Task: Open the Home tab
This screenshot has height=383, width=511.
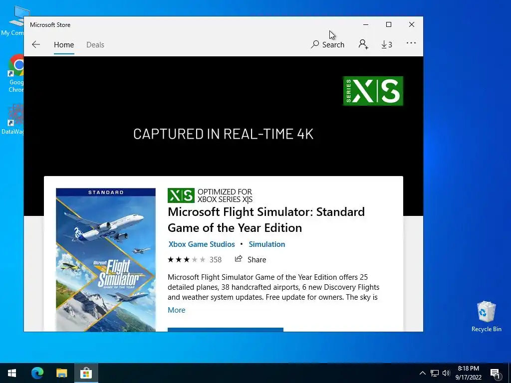Action: (x=64, y=44)
